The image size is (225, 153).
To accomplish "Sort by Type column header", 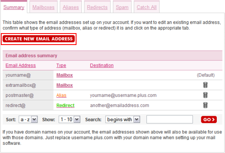I will click(x=61, y=65).
